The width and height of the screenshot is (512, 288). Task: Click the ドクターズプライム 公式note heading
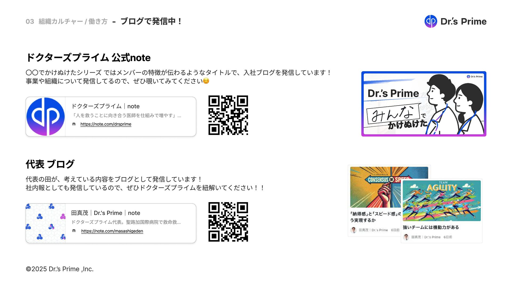88,58
